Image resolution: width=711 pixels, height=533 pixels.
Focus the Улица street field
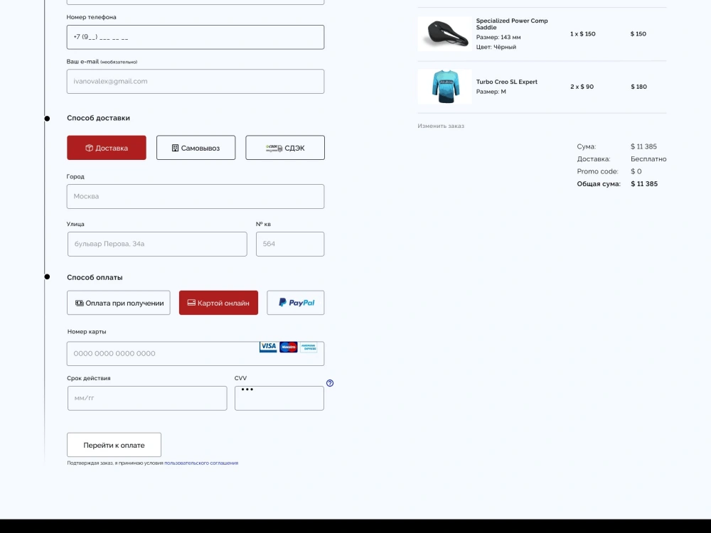[x=157, y=244]
